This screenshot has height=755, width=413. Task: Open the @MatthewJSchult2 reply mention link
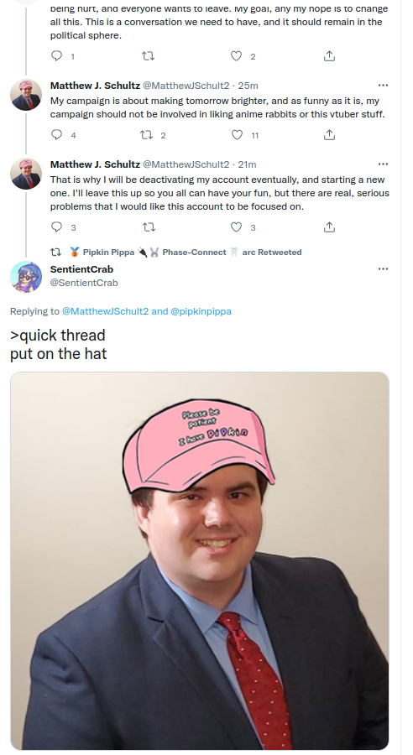coord(106,311)
